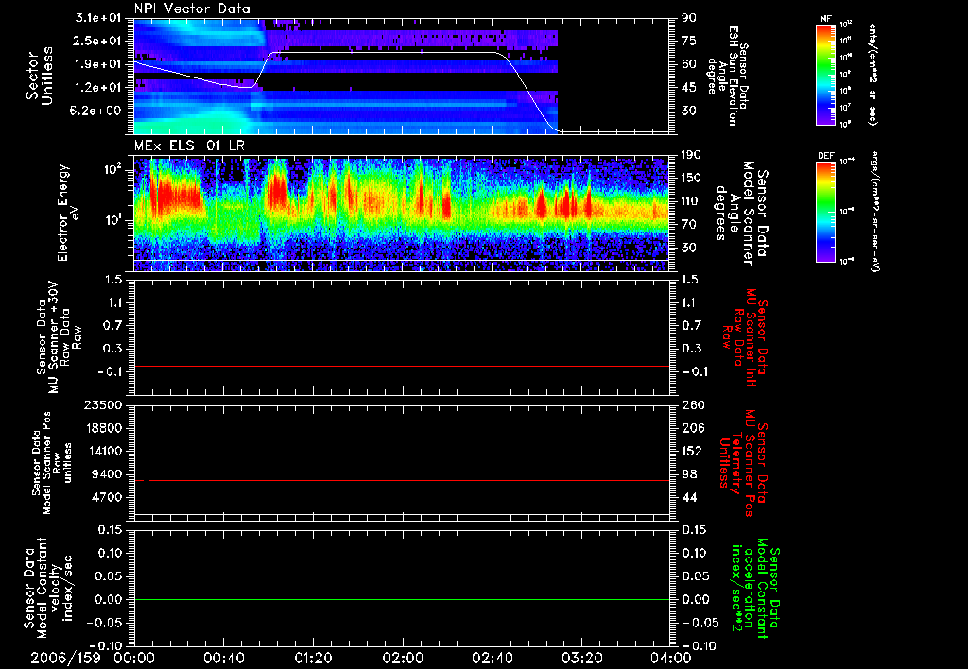Viewport: 968px width, 669px height.
Task: Click the "18800" scanner position tick value
Action: (104, 428)
